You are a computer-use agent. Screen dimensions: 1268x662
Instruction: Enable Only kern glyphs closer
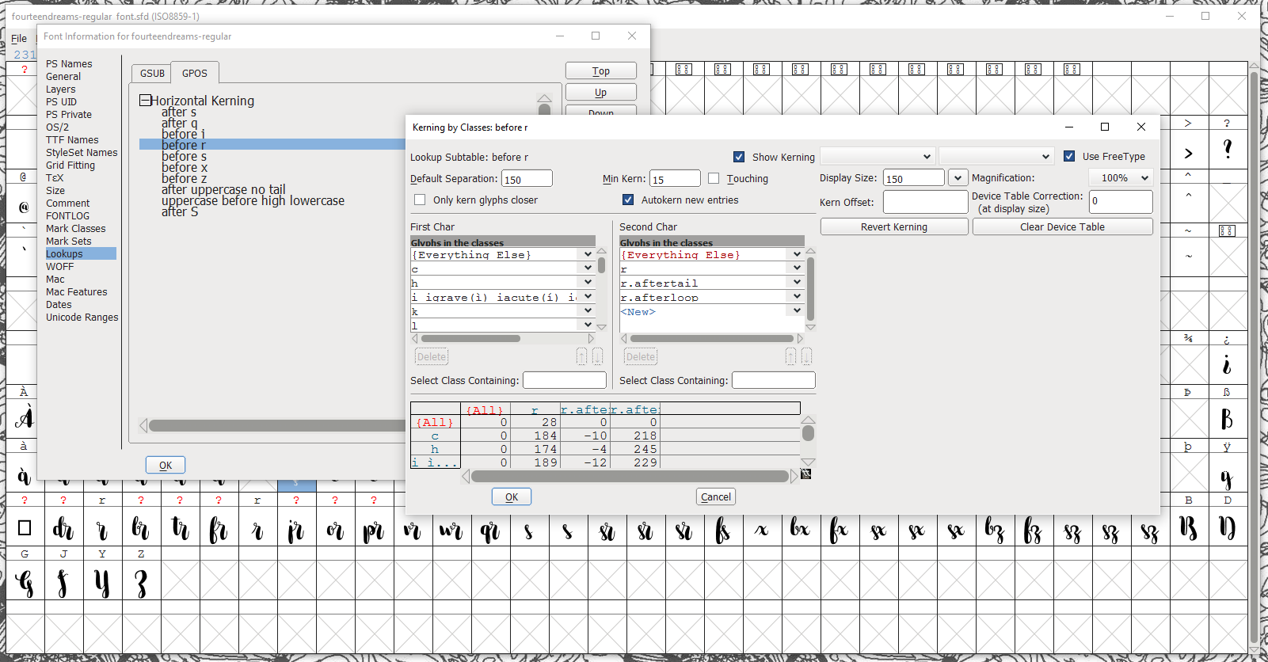coord(420,200)
